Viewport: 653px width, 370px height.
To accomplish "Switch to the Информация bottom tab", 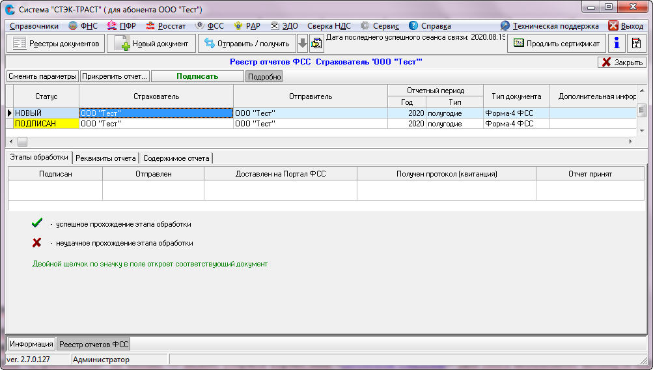I will pyautogui.click(x=32, y=344).
